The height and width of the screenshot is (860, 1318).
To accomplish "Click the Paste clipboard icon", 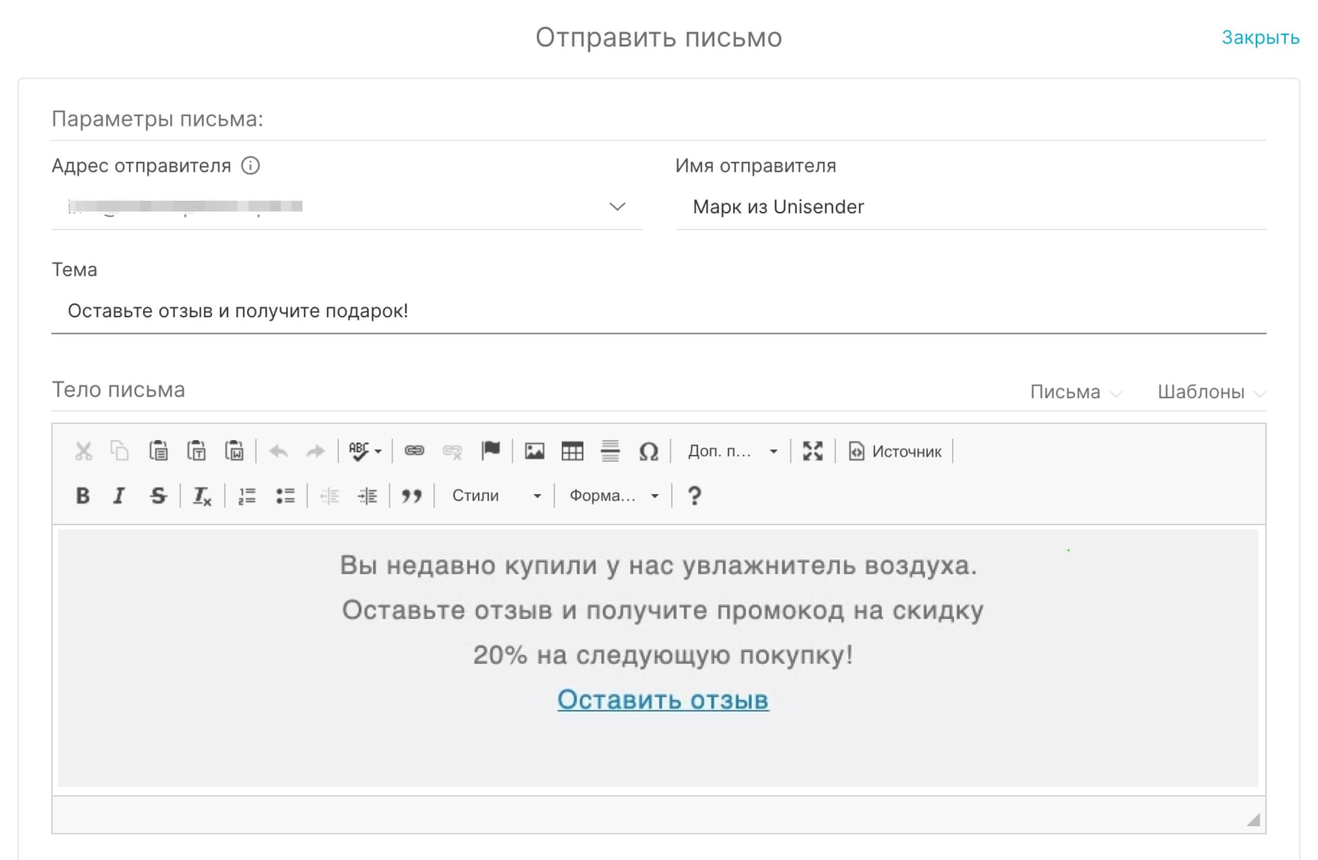I will pos(159,451).
